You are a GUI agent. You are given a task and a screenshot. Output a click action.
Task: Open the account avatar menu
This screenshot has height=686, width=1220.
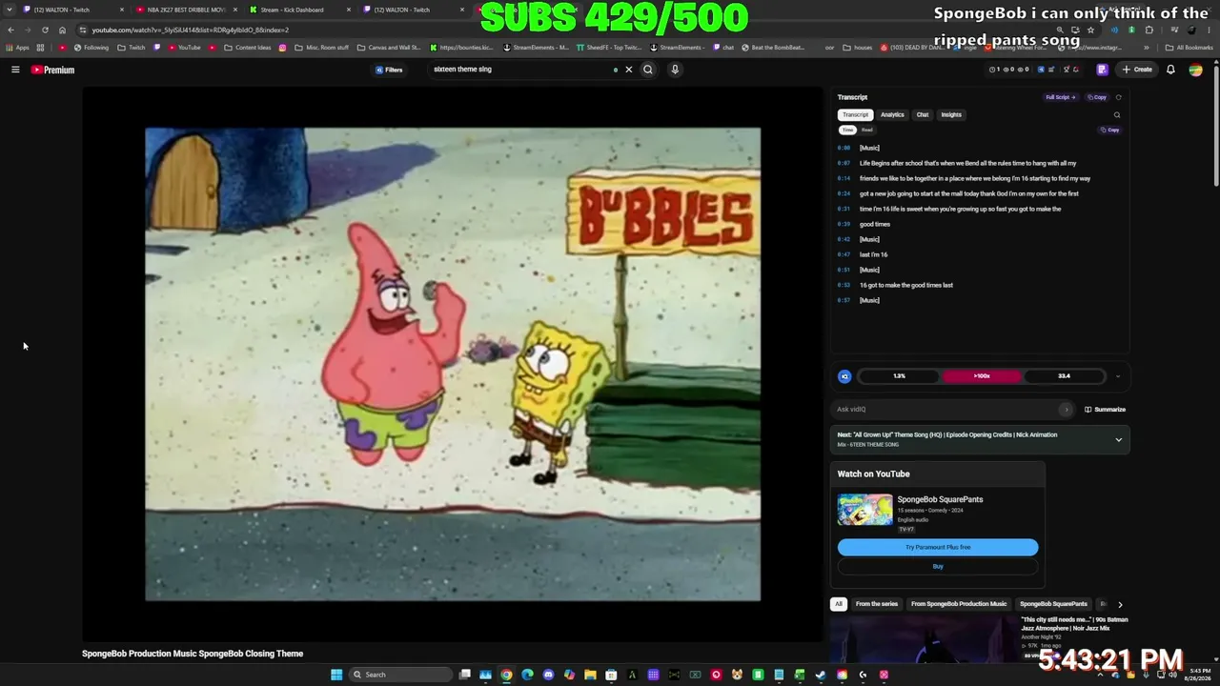pyautogui.click(x=1195, y=70)
